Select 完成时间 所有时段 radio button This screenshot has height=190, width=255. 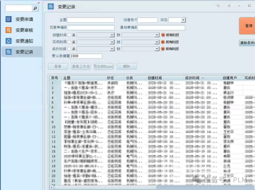tap(163, 42)
